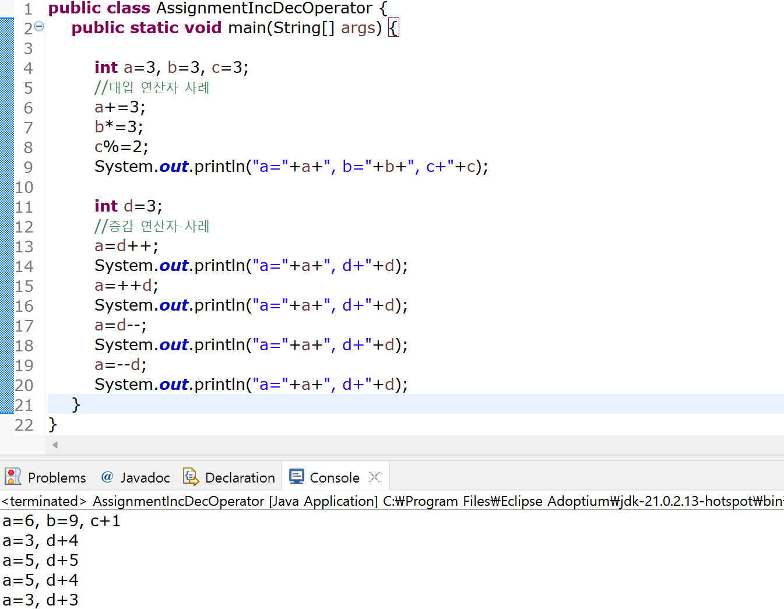Open the Declaration tab
Screen dimensions: 784x609
click(x=229, y=477)
